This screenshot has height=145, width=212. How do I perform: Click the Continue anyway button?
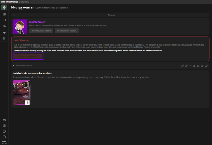click(28, 56)
